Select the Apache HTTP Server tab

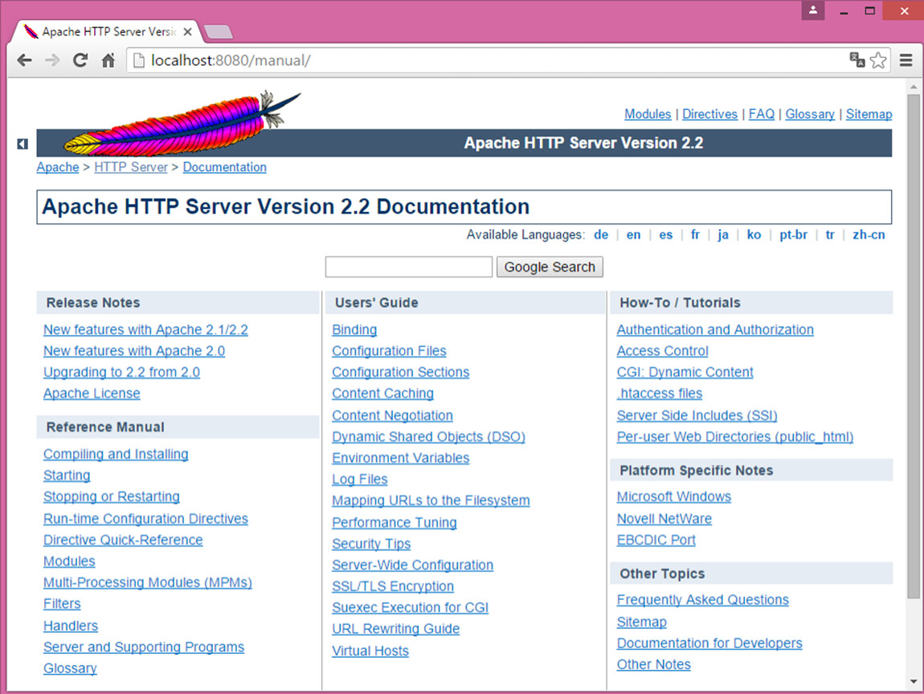104,32
